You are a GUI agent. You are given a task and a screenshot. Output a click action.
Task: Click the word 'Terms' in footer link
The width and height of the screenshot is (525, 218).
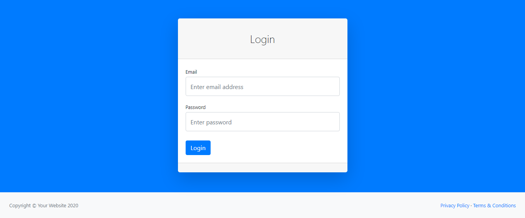[x=479, y=206]
